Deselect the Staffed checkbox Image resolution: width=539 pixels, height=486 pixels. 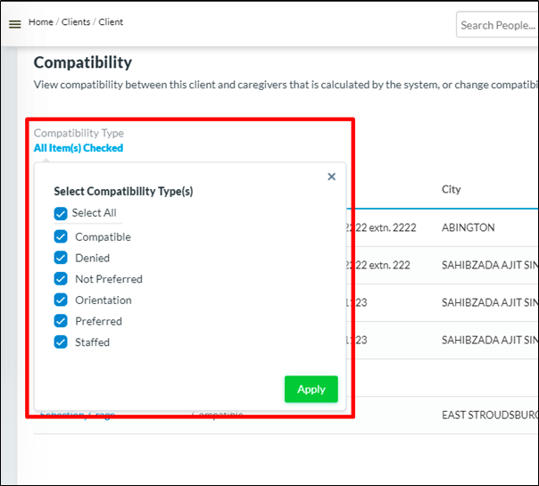[61, 342]
